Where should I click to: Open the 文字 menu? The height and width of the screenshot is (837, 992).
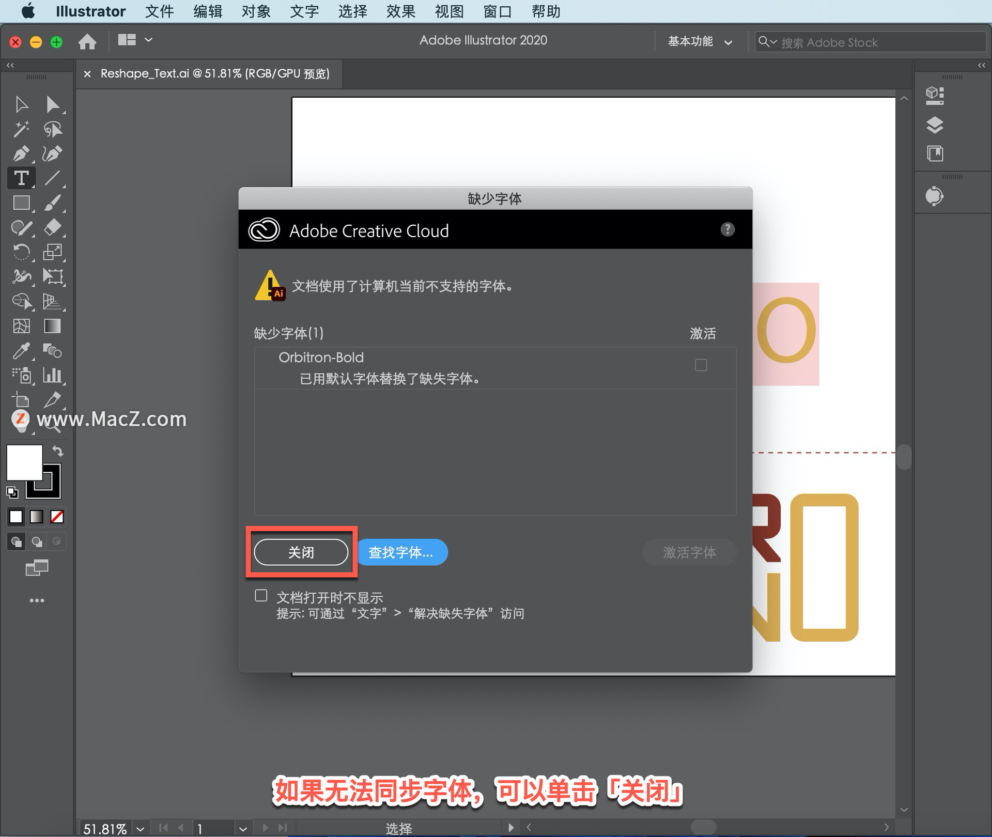click(304, 11)
